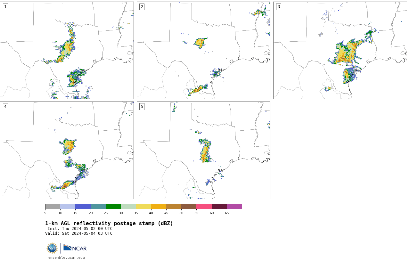Click the colorbar tick label 5
The height and width of the screenshot is (261, 410).
click(45, 213)
